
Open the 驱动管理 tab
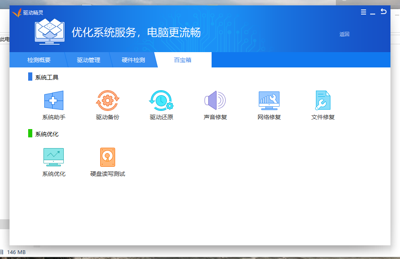88,60
